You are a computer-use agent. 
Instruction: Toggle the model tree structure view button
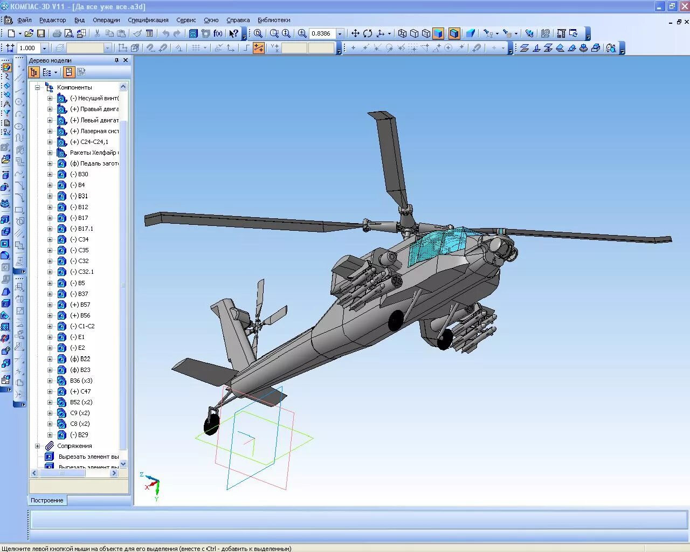(34, 72)
